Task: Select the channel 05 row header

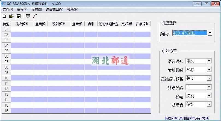Action: click(x=6, y=51)
